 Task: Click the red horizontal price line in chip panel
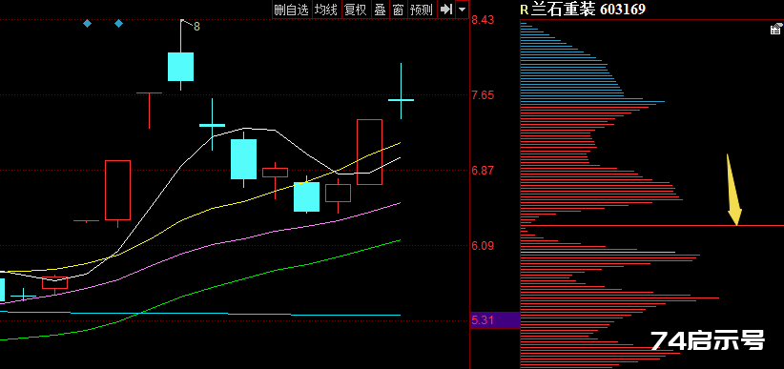click(652, 225)
